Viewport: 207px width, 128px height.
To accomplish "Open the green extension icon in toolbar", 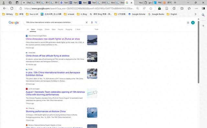I will [159, 8].
